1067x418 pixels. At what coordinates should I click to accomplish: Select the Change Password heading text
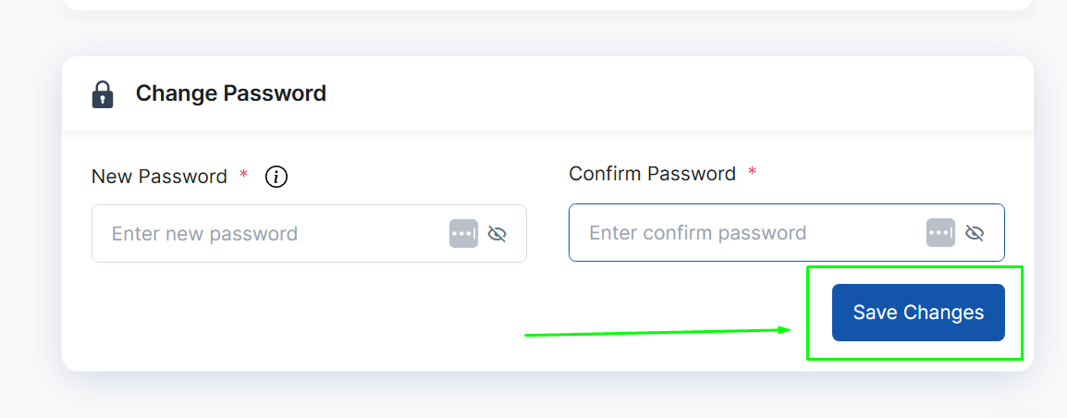(230, 93)
